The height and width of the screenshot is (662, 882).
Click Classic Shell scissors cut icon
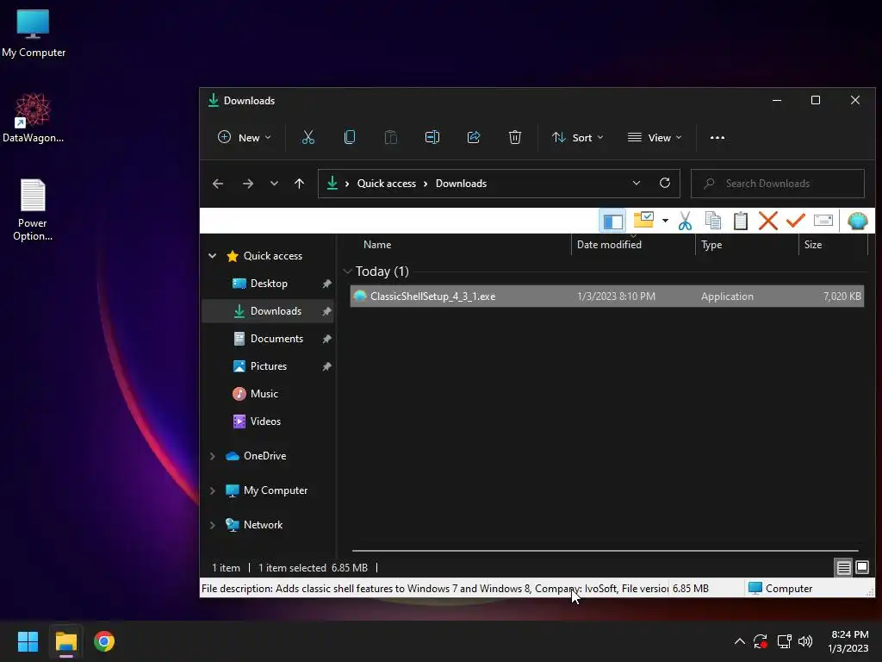685,221
